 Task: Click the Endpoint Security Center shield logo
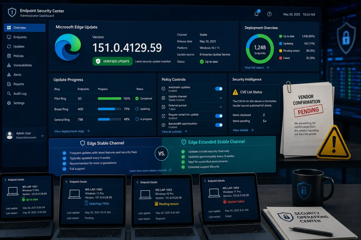click(12, 12)
